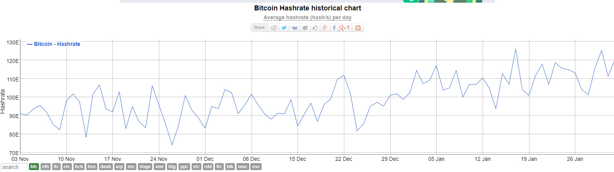Choose the xrp coin tag

119,167
